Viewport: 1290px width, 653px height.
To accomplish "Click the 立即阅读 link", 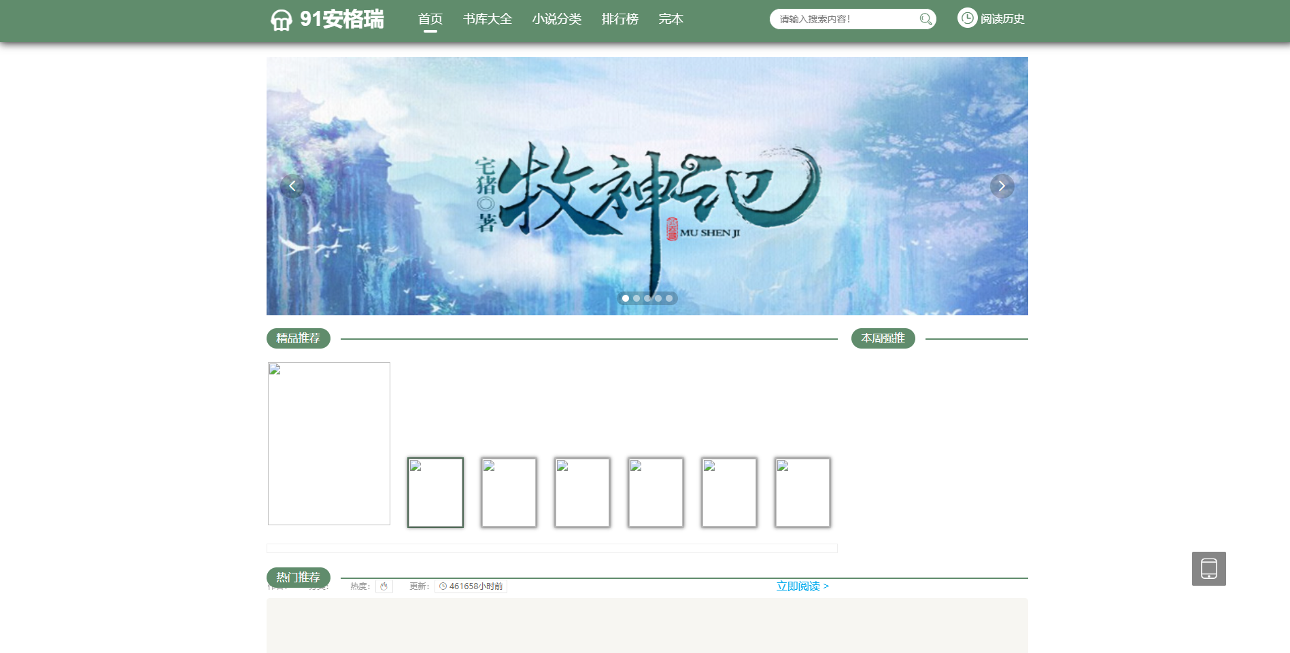I will [x=802, y=586].
